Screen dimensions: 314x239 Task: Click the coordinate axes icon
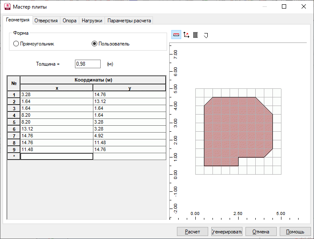click(186, 35)
